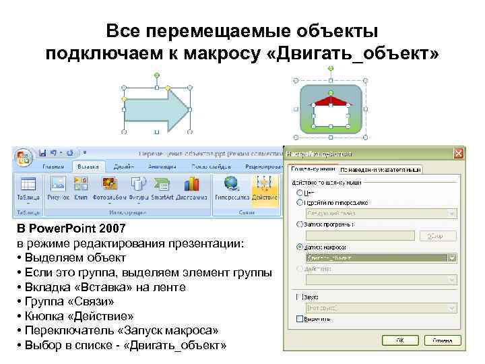Open the Фотоальбом icon
Image resolution: width=485 pixels, height=364 pixels.
110,189
